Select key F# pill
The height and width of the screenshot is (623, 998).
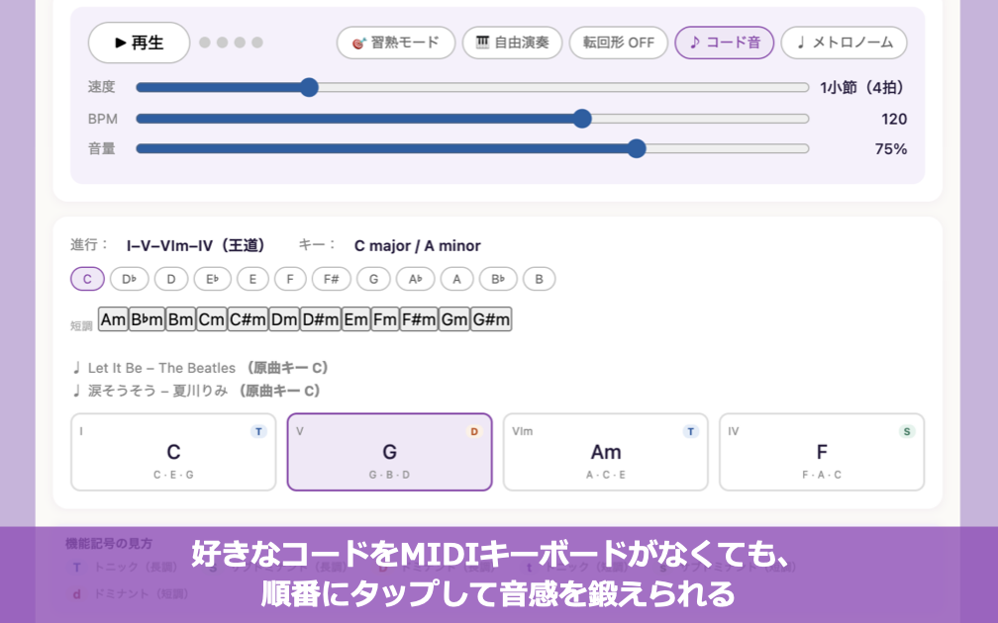coord(332,279)
